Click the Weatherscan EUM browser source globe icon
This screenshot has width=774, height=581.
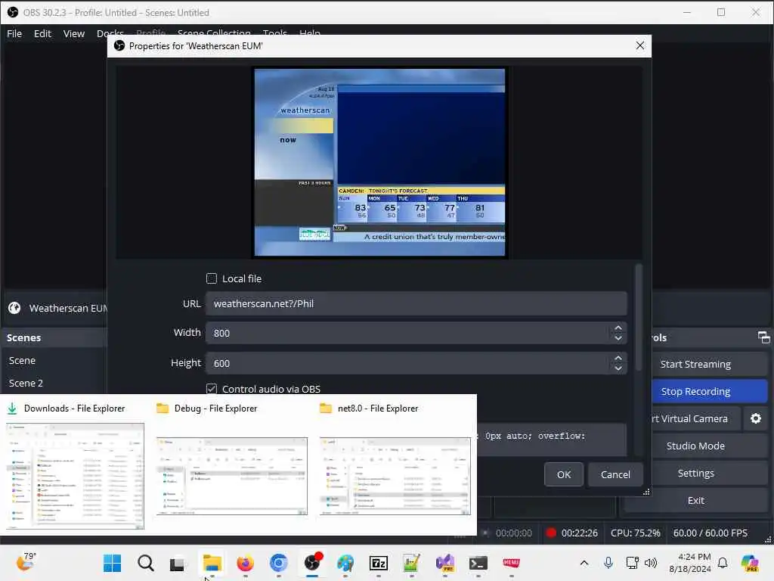14,309
